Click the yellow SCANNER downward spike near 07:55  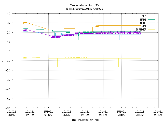point(118,63)
